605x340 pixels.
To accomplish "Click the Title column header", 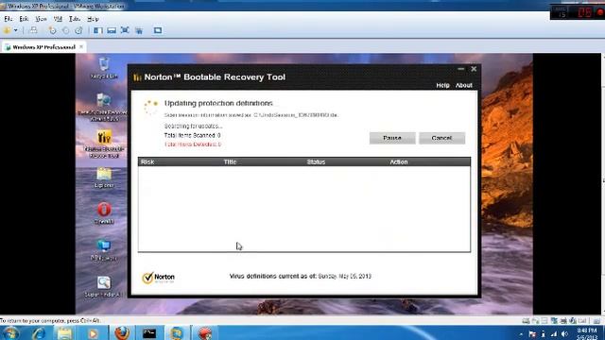I will tap(230, 161).
